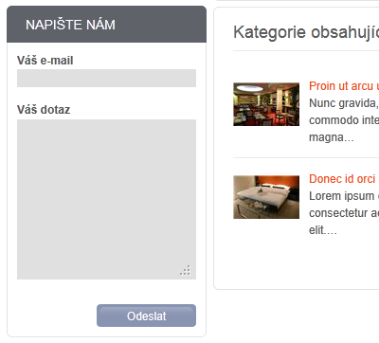Click the "Kategorie obsahujíc" heading
The height and width of the screenshot is (343, 379).
tap(306, 32)
